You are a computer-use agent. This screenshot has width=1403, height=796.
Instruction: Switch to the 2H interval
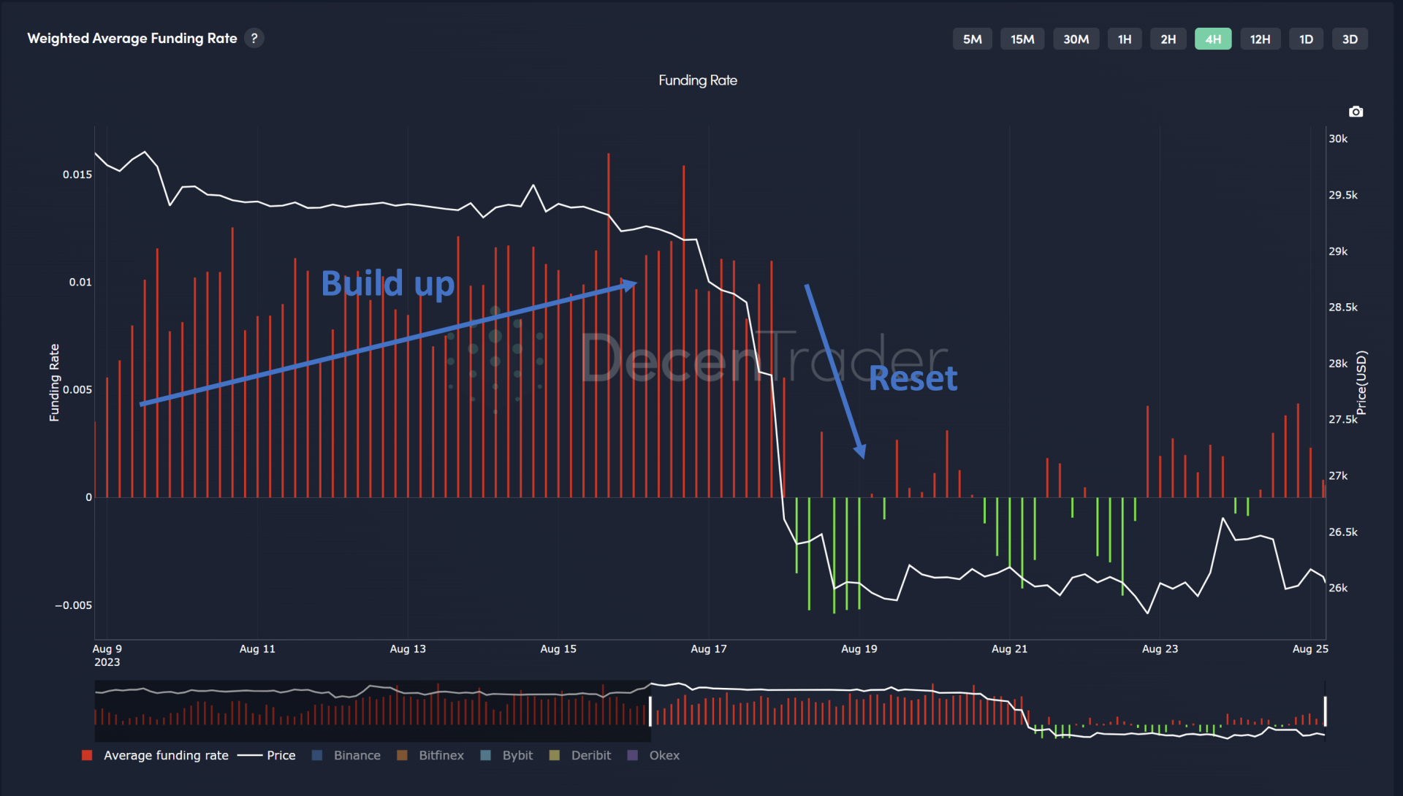pos(1168,39)
